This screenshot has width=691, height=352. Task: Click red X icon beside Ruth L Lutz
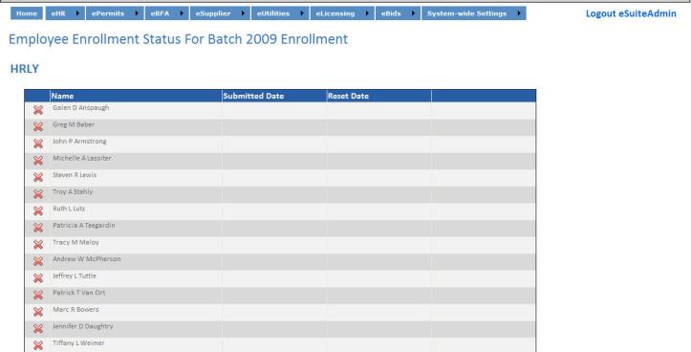pos(38,210)
